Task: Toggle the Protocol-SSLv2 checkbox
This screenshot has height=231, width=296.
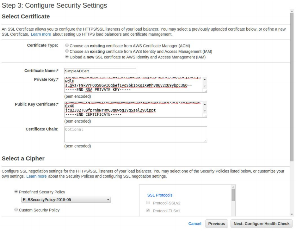Action: click(x=148, y=203)
